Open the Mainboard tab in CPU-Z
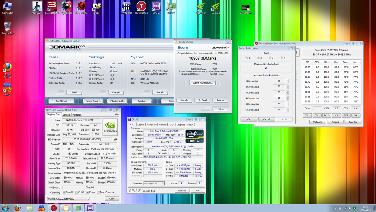The width and height of the screenshot is (376, 212). click(151, 125)
